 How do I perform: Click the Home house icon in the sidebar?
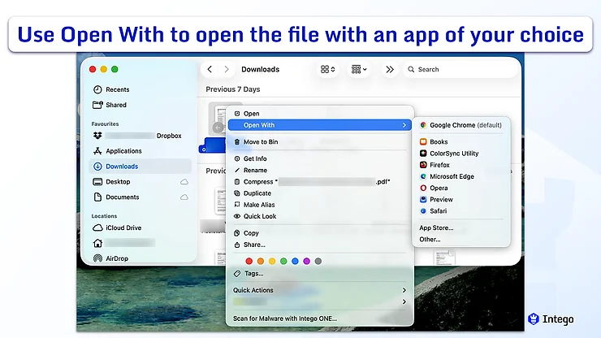click(x=97, y=243)
